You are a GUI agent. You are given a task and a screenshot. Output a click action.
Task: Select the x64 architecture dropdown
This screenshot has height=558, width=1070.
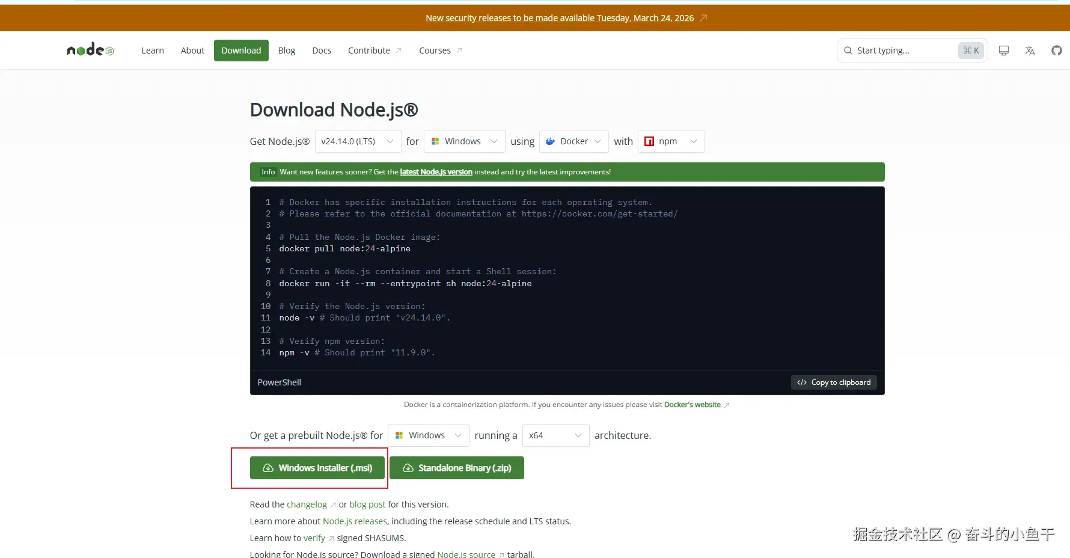pos(555,435)
